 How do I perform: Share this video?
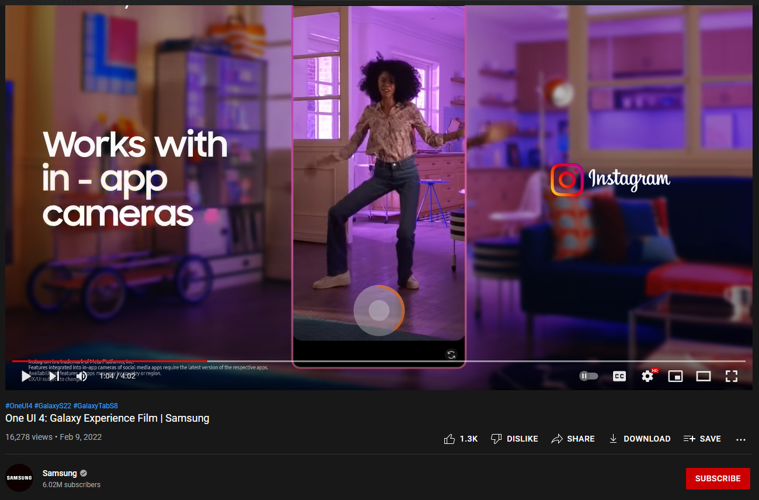(573, 439)
